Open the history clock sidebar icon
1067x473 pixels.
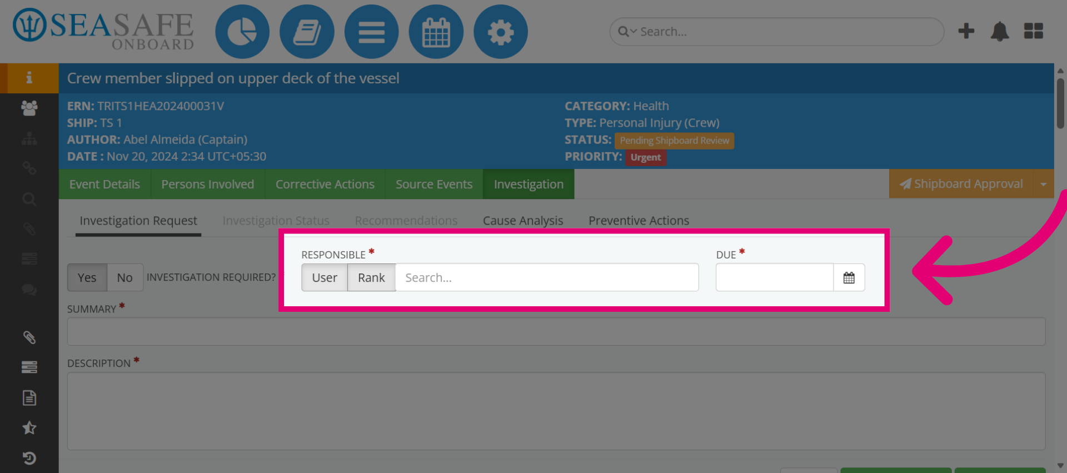coord(29,458)
